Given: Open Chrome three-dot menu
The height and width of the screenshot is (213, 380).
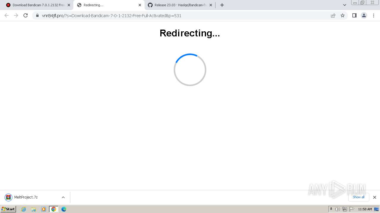Looking at the screenshot, I should pyautogui.click(x=374, y=15).
